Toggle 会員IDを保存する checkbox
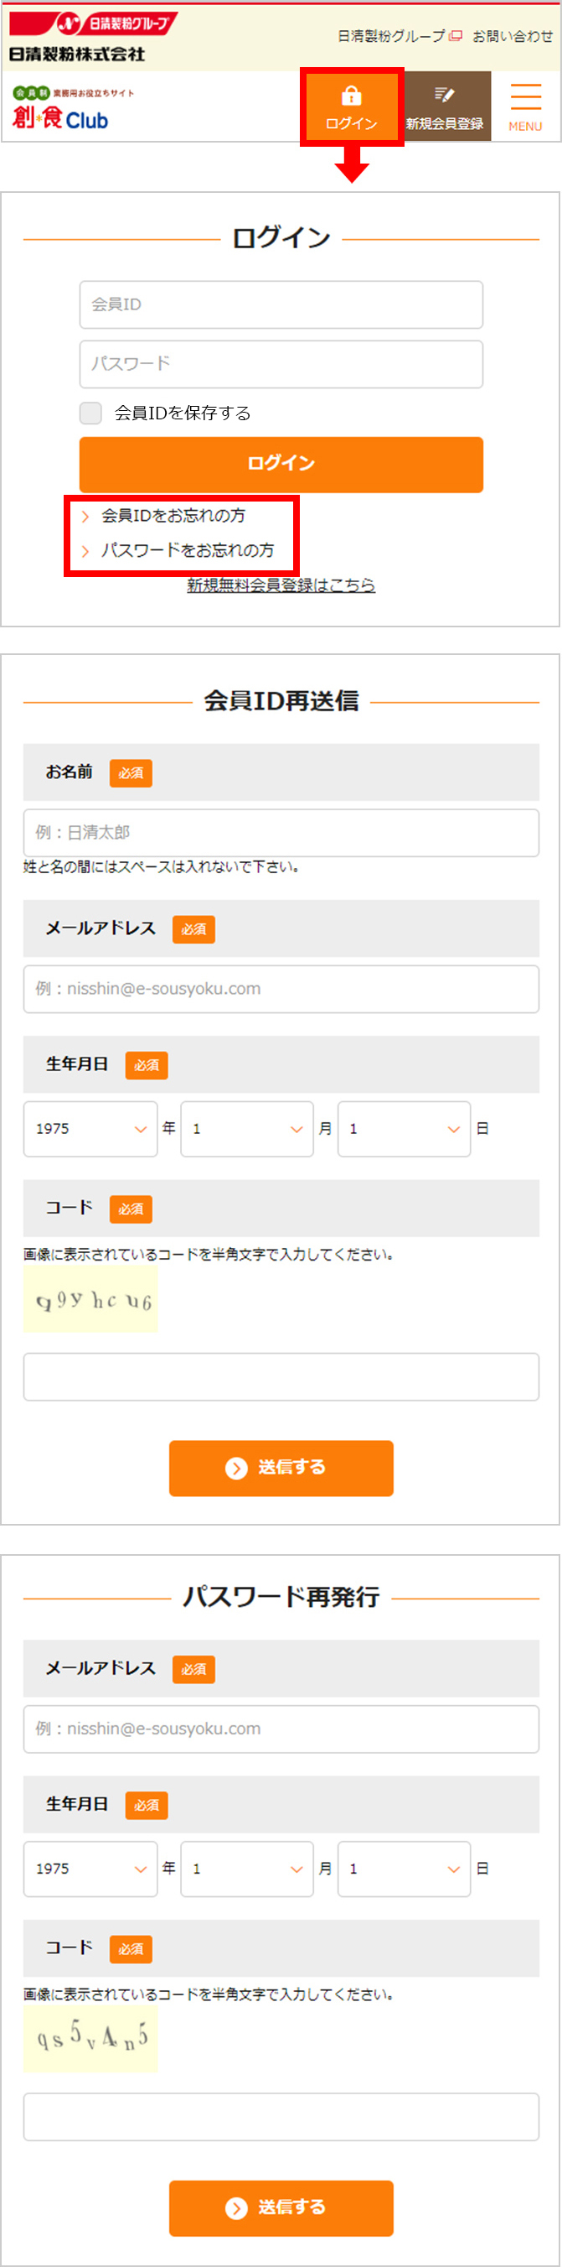The height and width of the screenshot is (2267, 562). 90,413
